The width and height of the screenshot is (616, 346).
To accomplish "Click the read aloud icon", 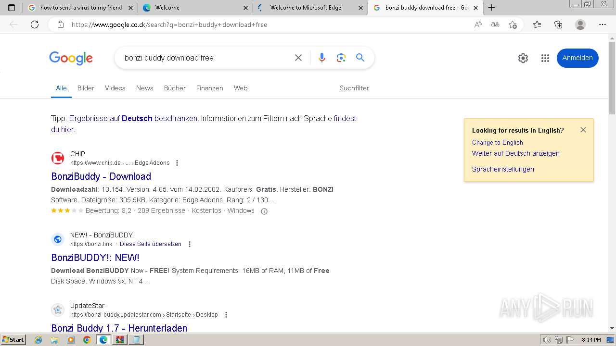I will [478, 25].
